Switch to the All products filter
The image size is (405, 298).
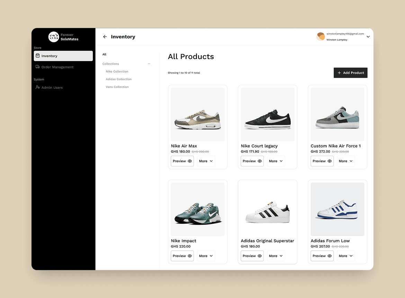pos(104,54)
